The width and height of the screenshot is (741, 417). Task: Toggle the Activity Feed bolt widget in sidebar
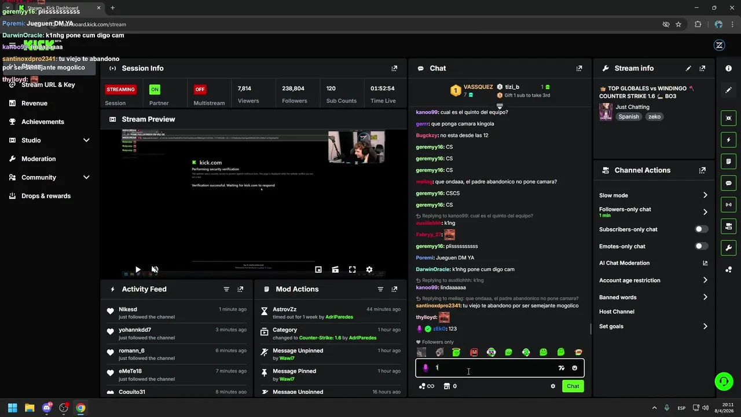[x=728, y=140]
